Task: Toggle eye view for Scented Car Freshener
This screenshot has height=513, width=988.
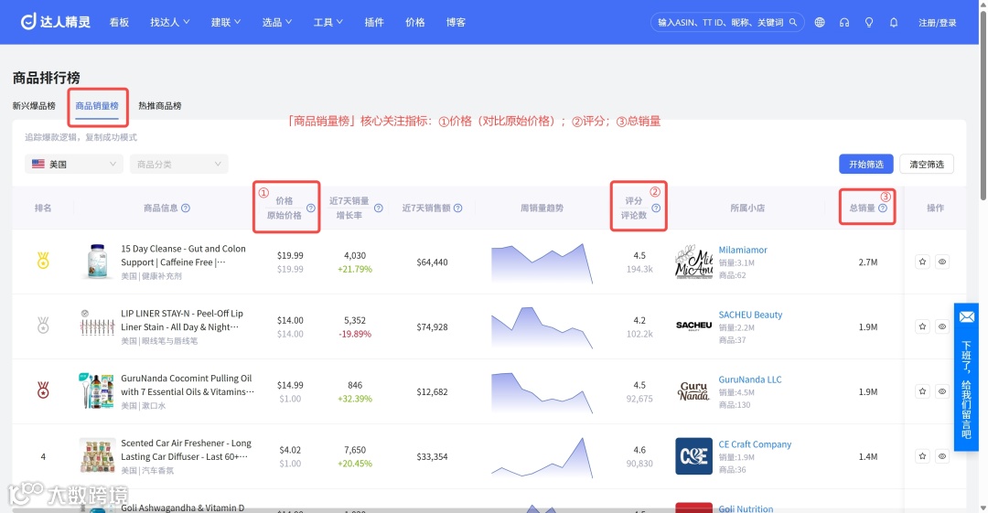Action: point(942,456)
